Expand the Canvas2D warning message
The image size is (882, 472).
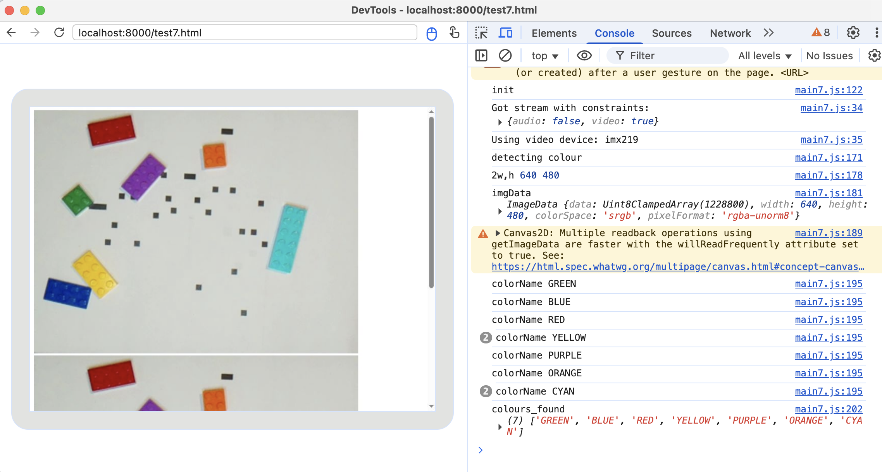[498, 233]
